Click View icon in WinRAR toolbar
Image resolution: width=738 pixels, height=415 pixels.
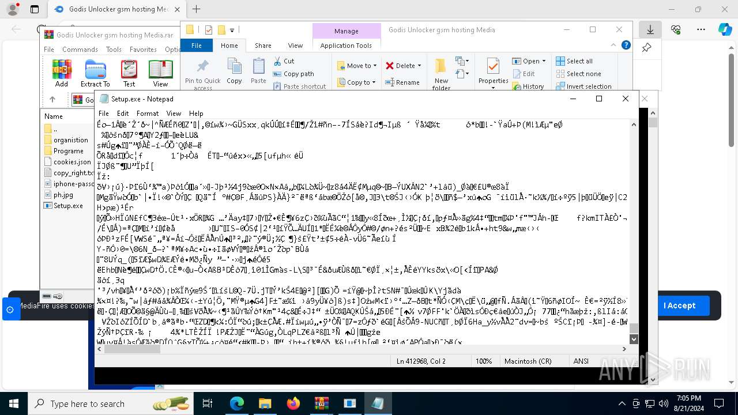[160, 73]
